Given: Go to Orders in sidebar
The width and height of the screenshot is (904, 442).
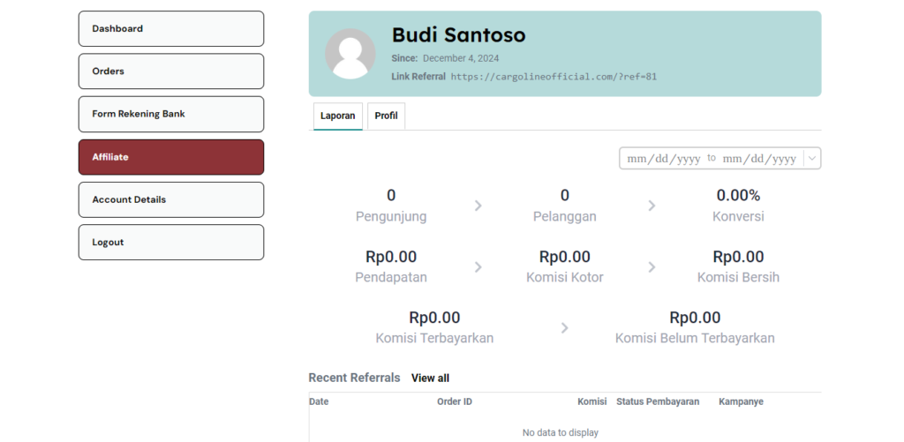Looking at the screenshot, I should tap(171, 71).
